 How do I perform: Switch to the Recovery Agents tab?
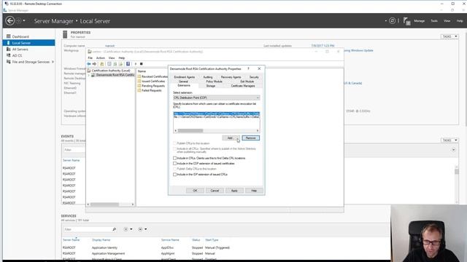click(x=231, y=77)
